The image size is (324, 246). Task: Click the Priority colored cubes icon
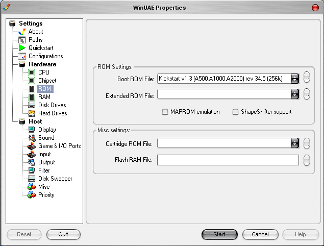(32, 195)
